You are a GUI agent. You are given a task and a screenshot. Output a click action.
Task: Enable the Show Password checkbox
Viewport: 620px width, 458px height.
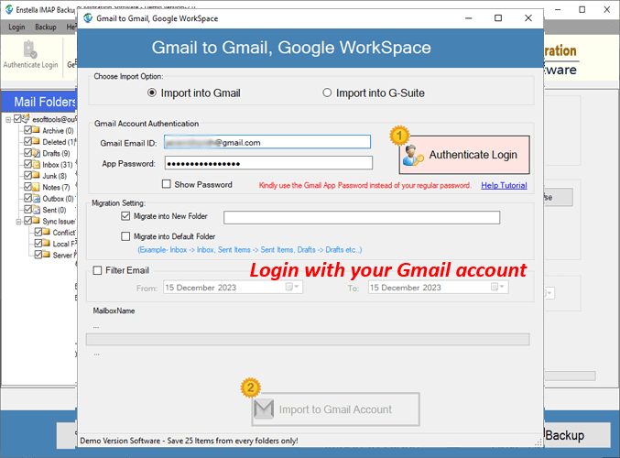(x=167, y=184)
